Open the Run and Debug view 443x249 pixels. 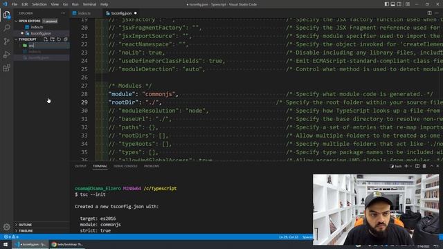click(6, 55)
